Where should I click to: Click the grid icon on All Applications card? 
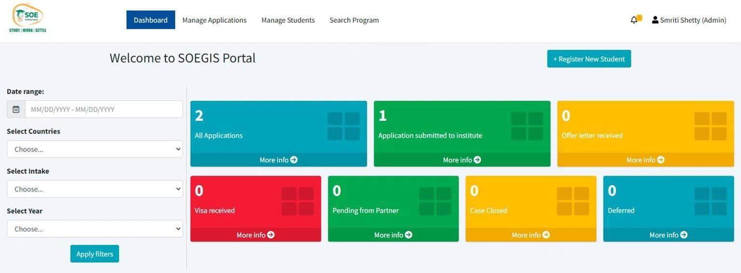[x=343, y=126]
